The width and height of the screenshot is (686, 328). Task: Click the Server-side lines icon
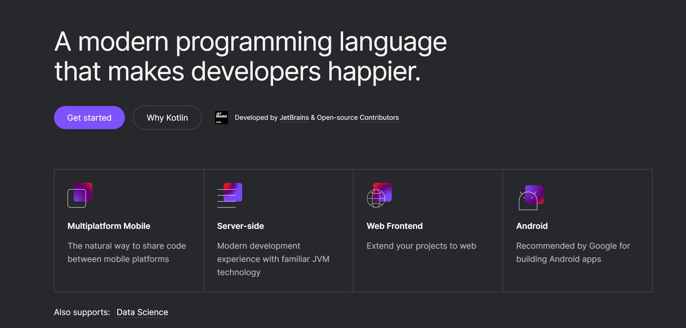coord(230,195)
